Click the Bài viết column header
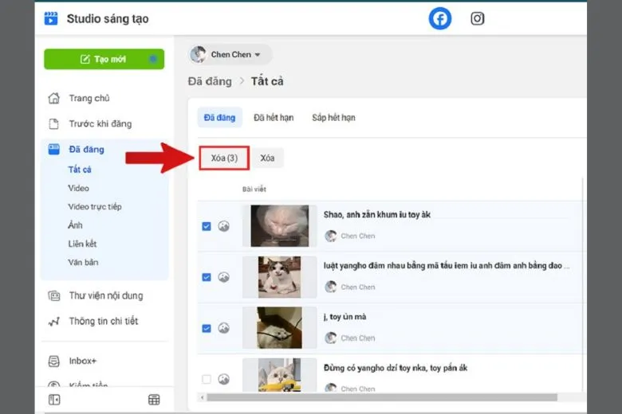 (254, 189)
